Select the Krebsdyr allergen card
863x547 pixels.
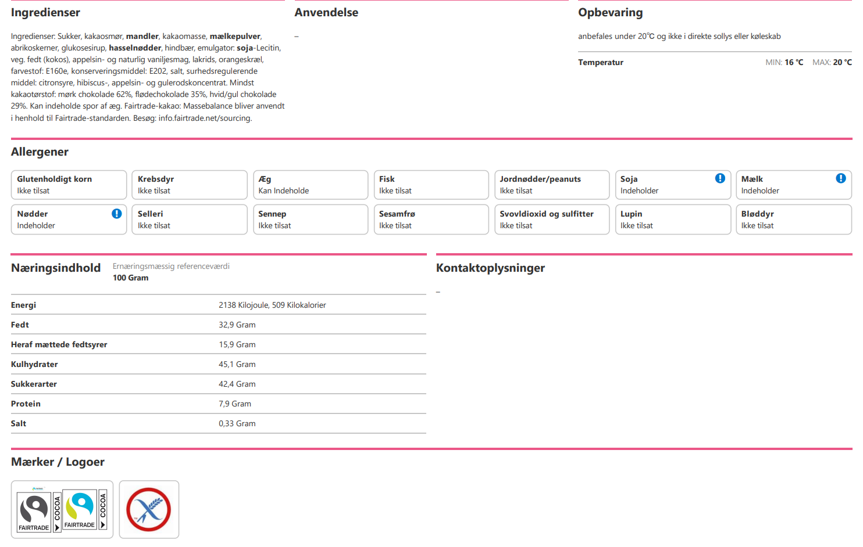[x=190, y=185]
